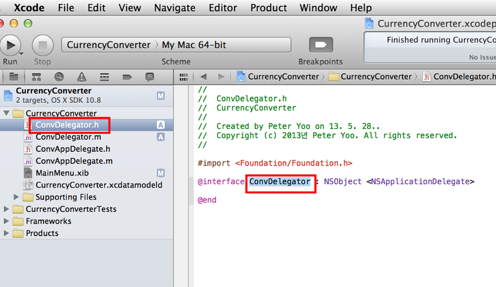Open the Breakpoint navigator

(126, 77)
